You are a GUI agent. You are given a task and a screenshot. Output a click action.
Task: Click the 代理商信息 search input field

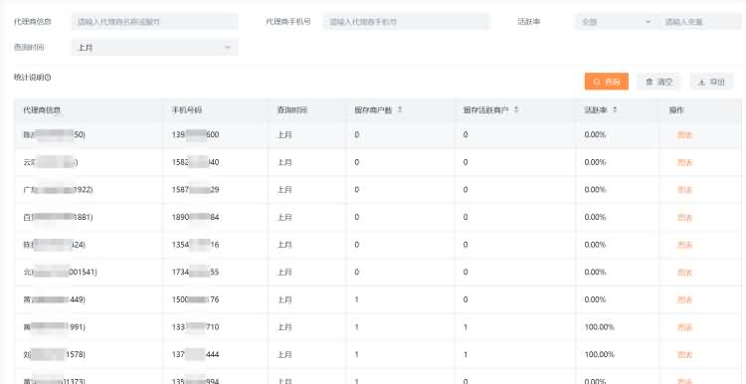click(154, 22)
